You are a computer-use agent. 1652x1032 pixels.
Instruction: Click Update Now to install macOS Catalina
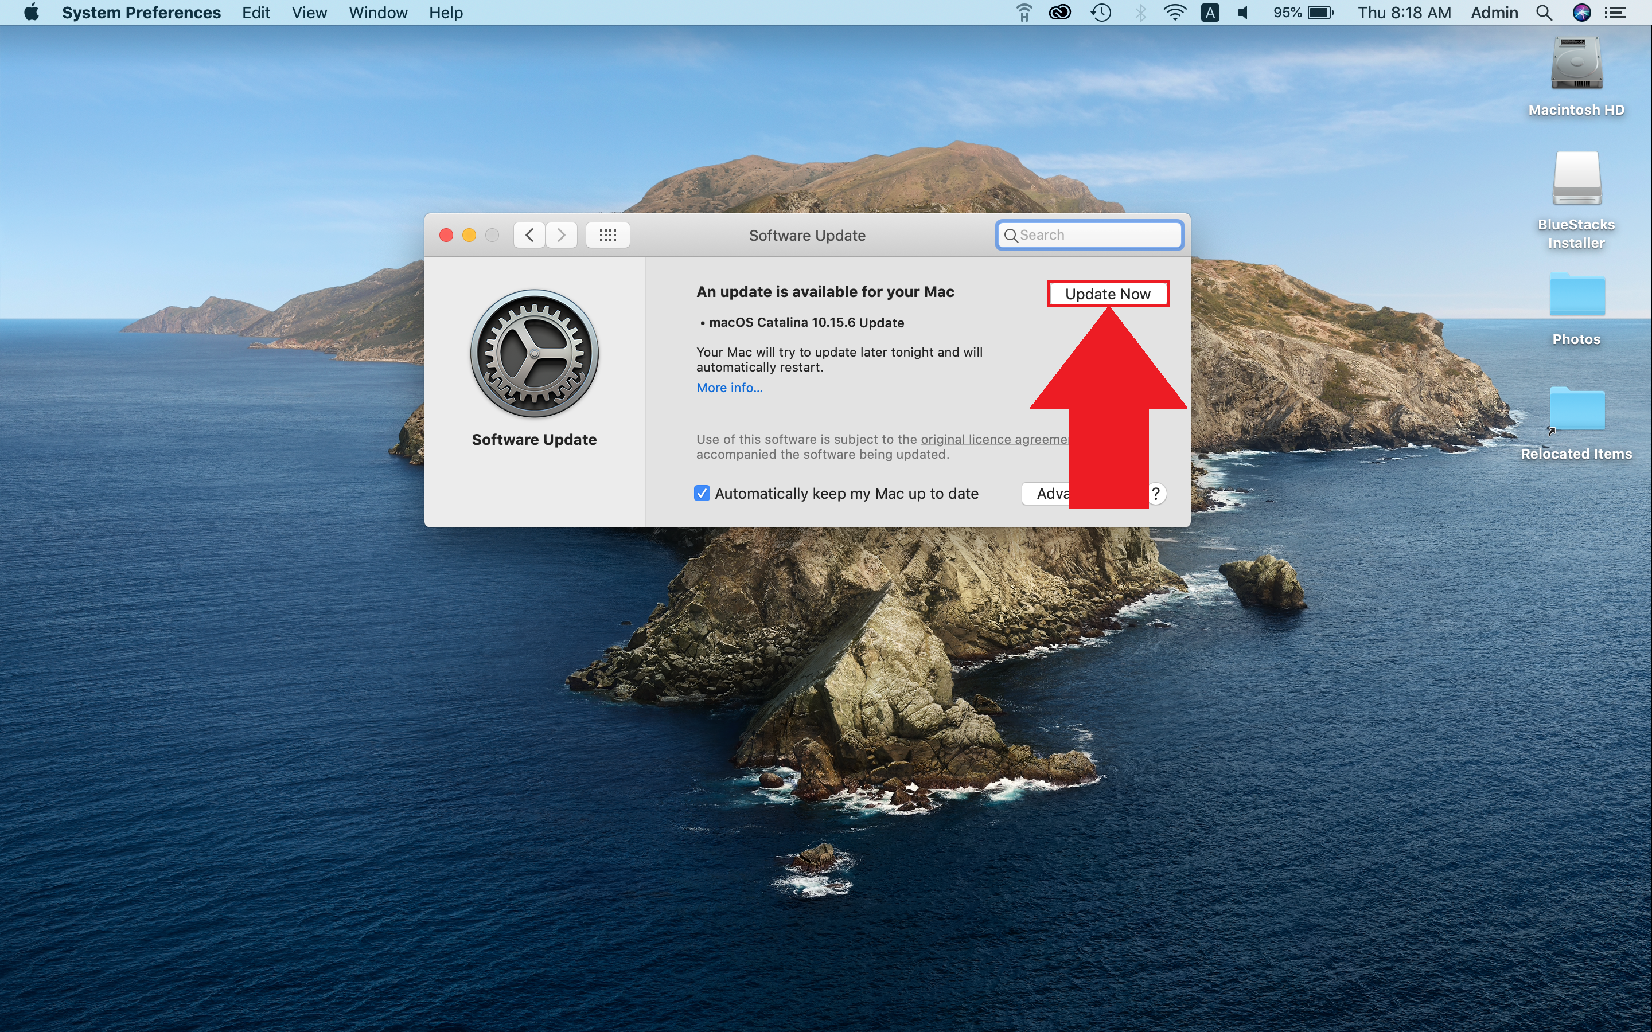pos(1106,294)
